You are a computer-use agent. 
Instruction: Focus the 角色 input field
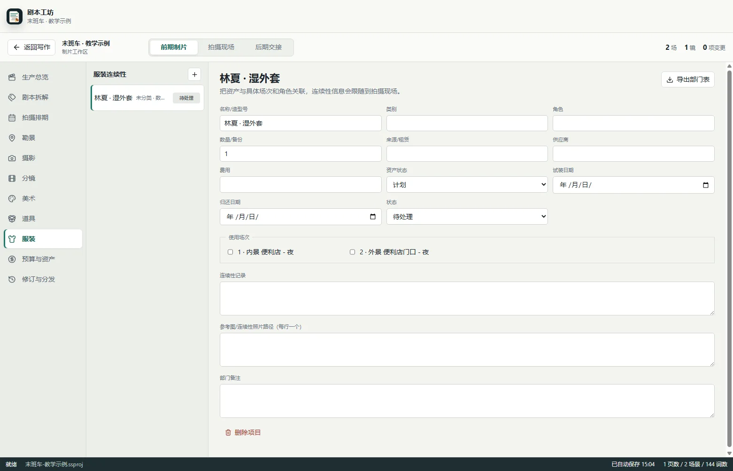(x=633, y=123)
